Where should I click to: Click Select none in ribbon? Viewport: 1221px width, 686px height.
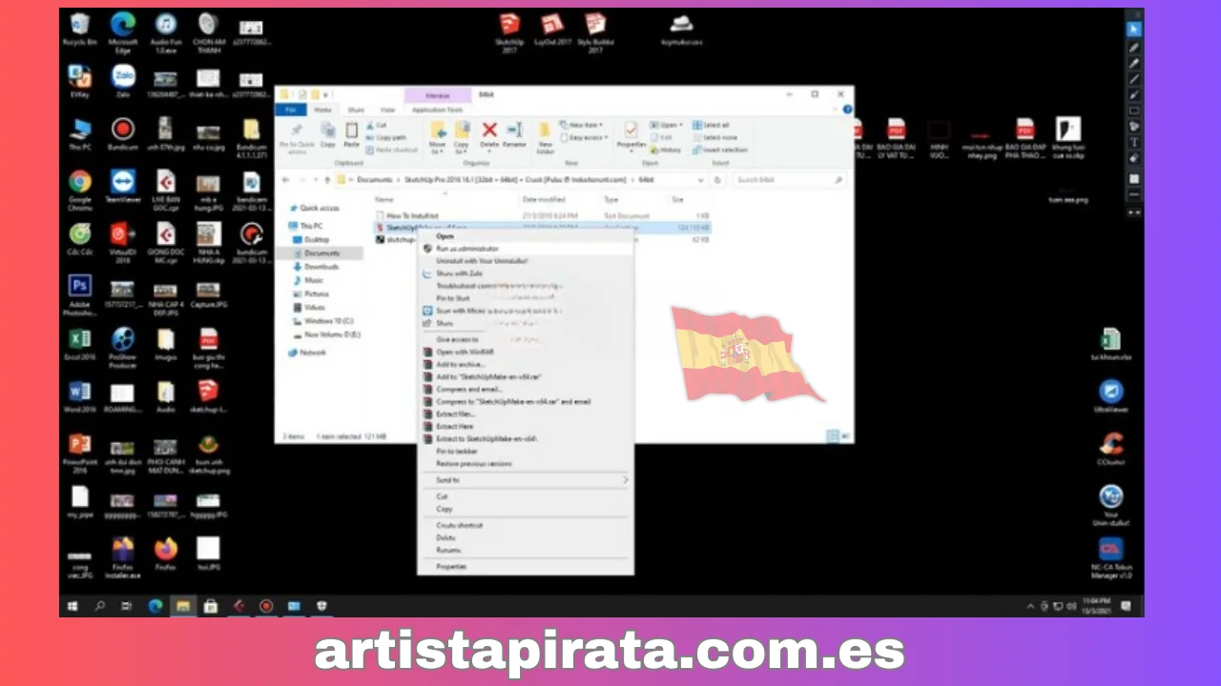click(714, 137)
